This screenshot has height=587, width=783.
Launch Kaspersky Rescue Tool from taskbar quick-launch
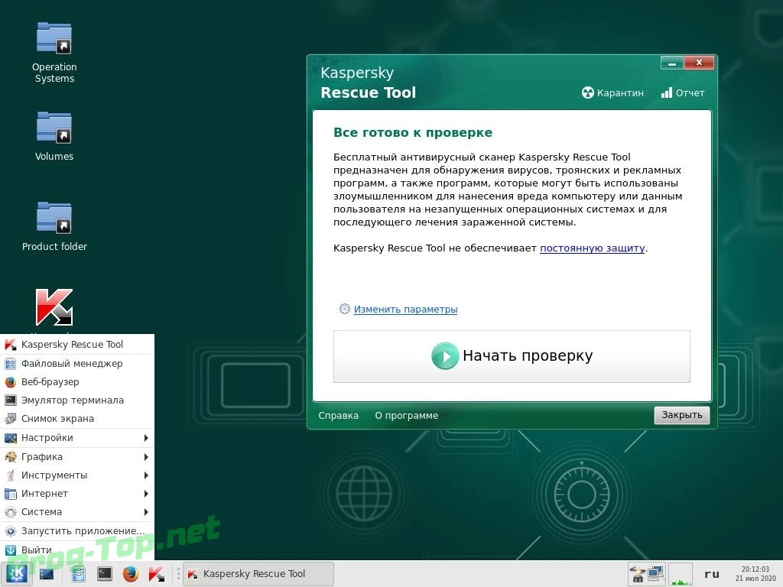coord(156,574)
